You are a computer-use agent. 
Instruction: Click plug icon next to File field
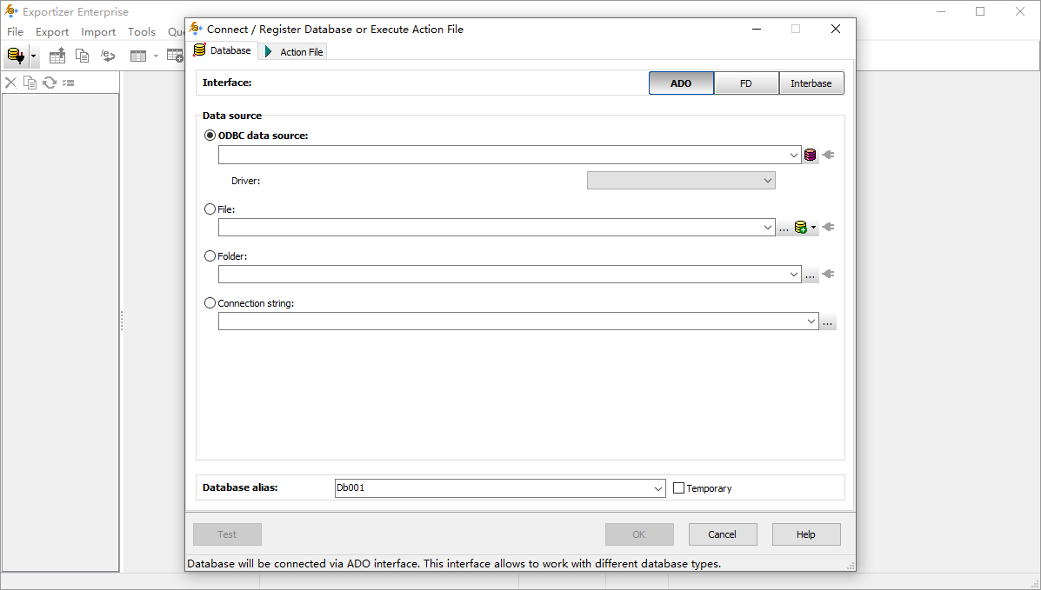[828, 227]
